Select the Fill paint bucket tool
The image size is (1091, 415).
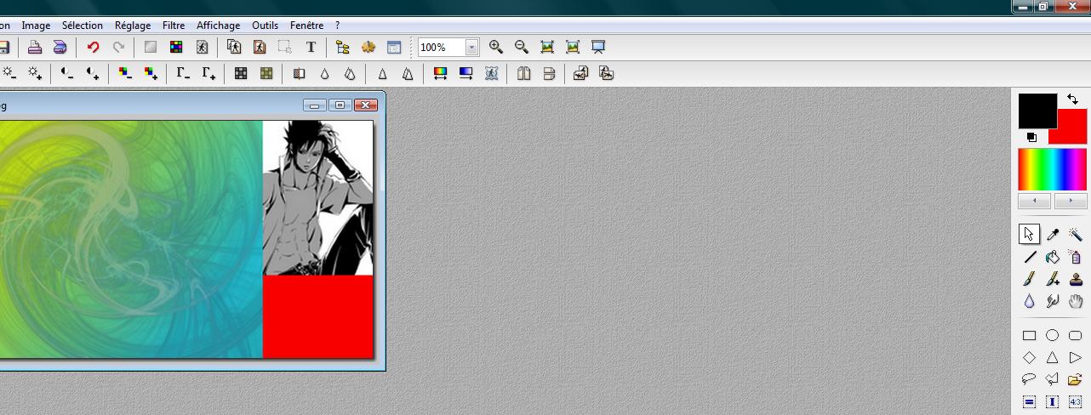1053,257
